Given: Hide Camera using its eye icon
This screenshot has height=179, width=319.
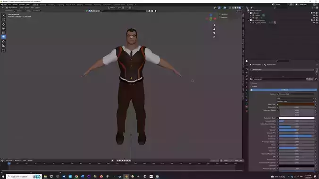Looking at the screenshot, I should (314, 16).
